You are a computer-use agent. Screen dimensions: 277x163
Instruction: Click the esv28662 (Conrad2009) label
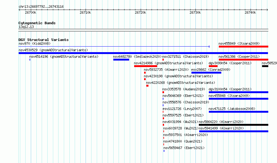click(211, 70)
